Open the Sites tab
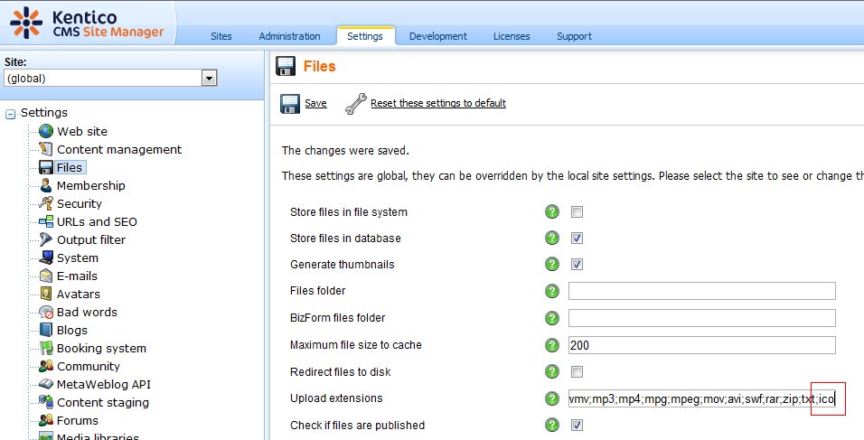This screenshot has height=440, width=864. click(221, 36)
